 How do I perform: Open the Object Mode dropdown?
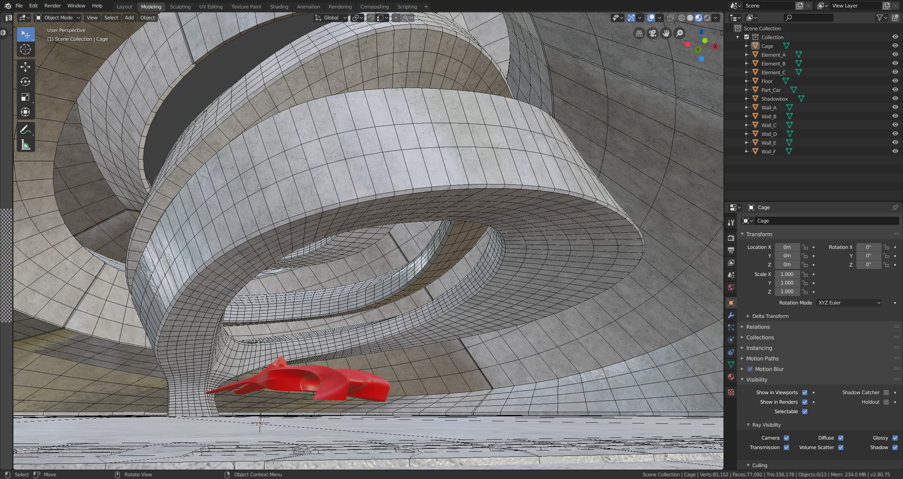click(x=57, y=17)
